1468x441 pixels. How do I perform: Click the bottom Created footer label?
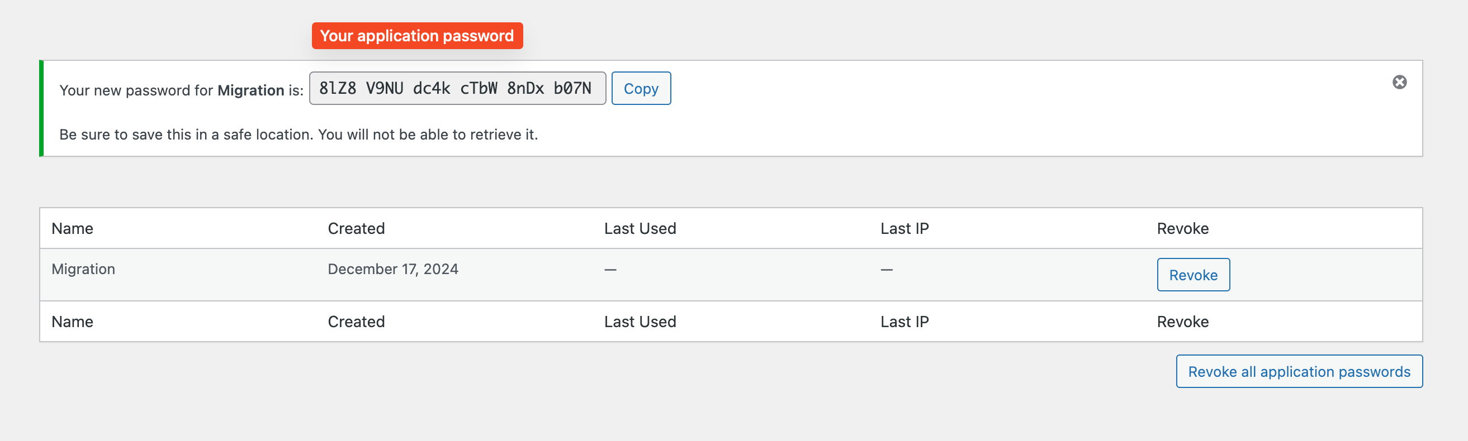coord(356,322)
